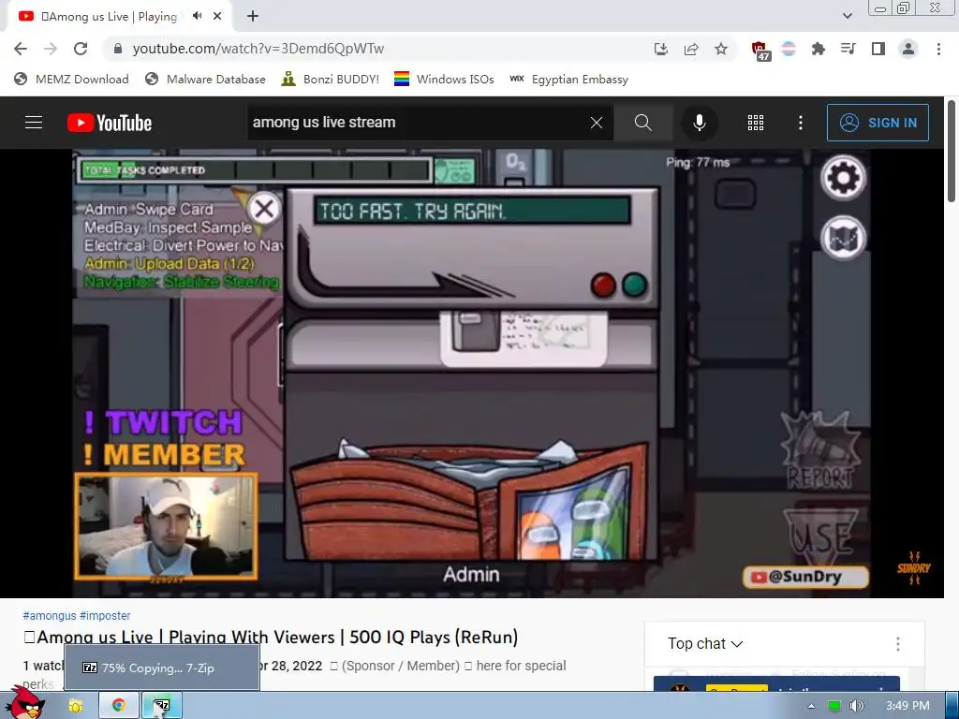
Task: Select the Among us Live tab
Action: tap(120, 17)
